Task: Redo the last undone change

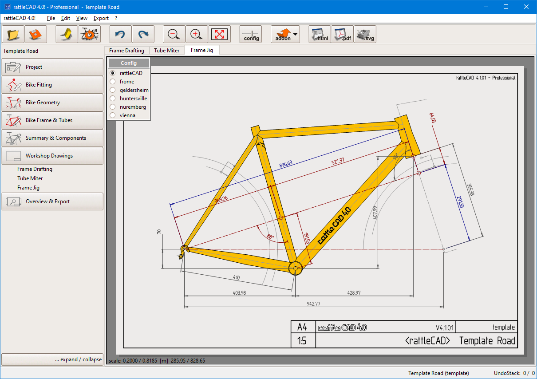Action: 143,34
